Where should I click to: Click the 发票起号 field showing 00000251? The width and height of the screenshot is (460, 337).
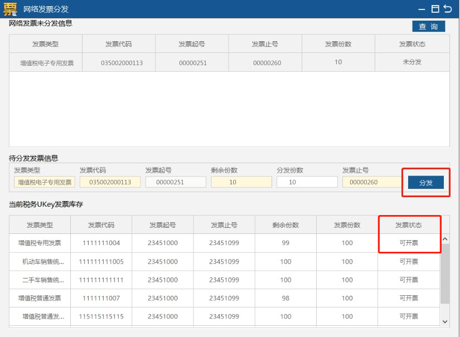pos(176,182)
